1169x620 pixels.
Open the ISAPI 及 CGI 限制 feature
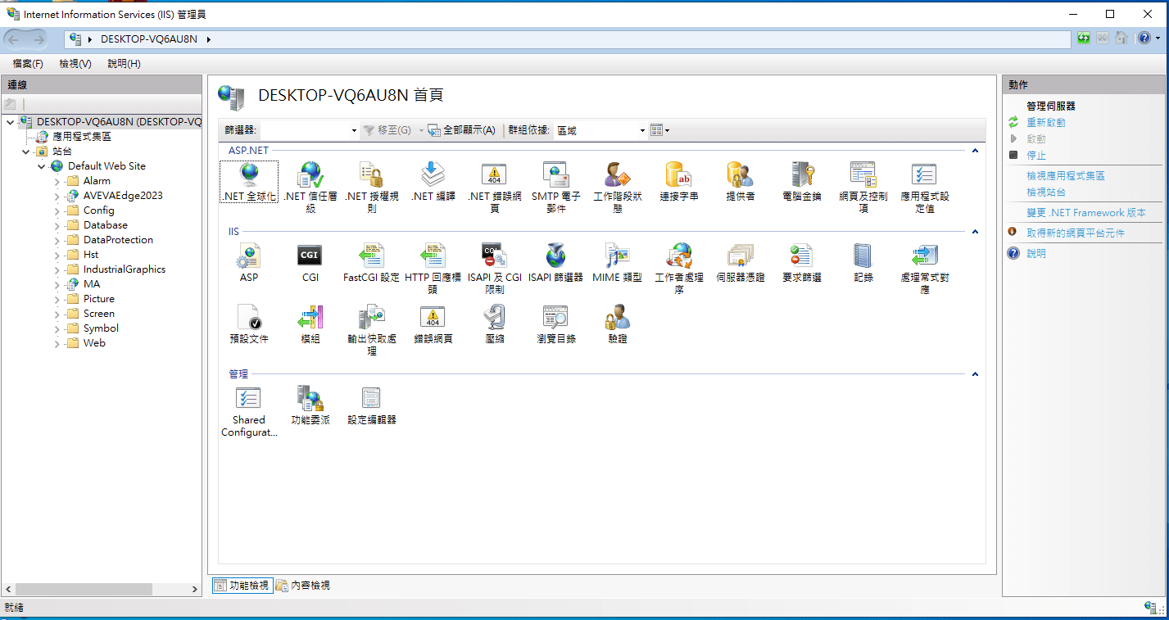point(495,268)
